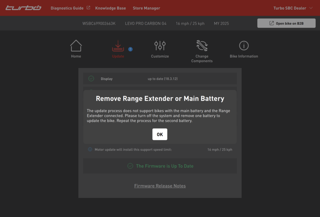320x217 pixels.
Task: Open the Firmware Release Notes link
Action: click(x=160, y=186)
